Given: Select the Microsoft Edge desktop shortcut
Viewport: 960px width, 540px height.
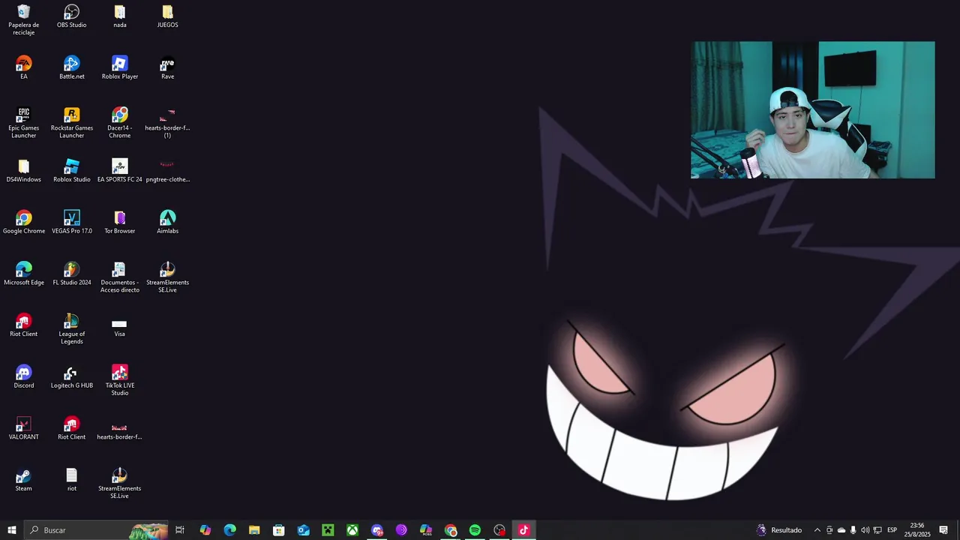Looking at the screenshot, I should click(24, 274).
